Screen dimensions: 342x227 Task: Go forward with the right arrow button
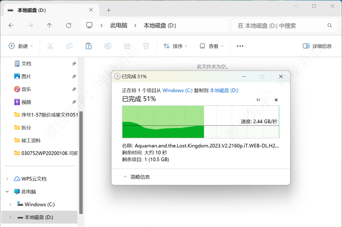pyautogui.click(x=30, y=26)
